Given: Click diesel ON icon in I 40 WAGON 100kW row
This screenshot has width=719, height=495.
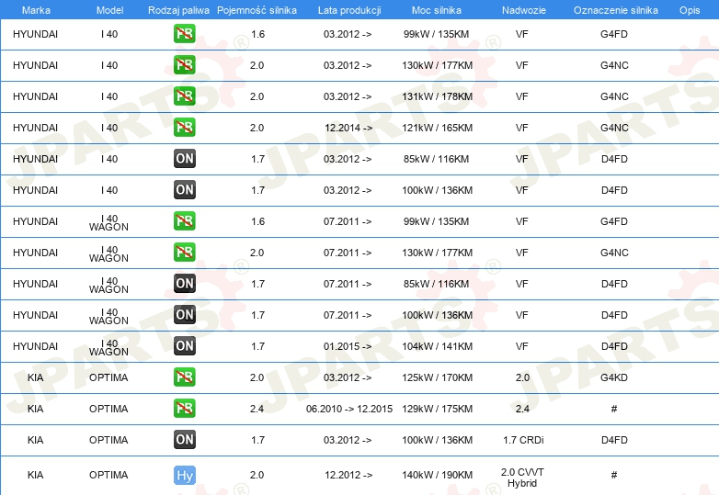Looking at the screenshot, I should coord(184,315).
